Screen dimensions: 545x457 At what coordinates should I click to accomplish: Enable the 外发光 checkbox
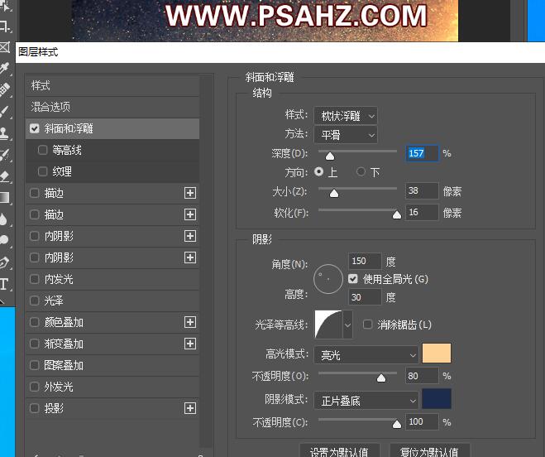tap(35, 387)
